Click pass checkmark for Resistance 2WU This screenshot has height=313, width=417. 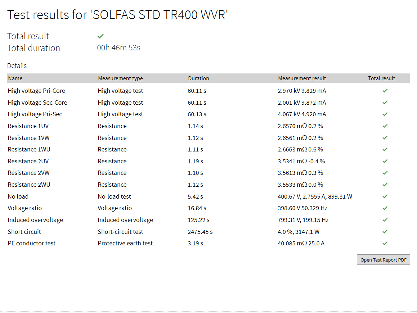(385, 185)
